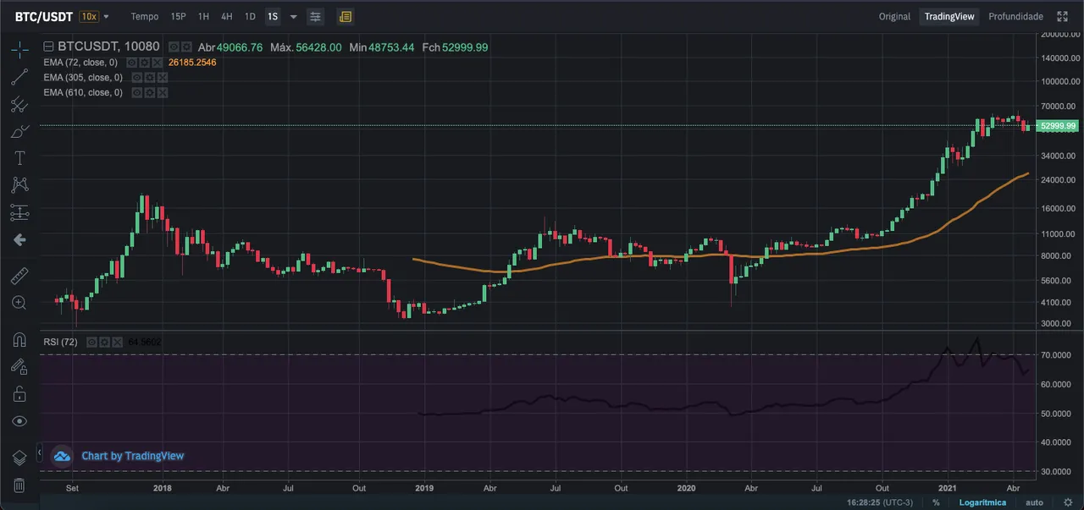This screenshot has width=1084, height=510.
Task: Open chart settings gear bottom right
Action: click(1067, 502)
